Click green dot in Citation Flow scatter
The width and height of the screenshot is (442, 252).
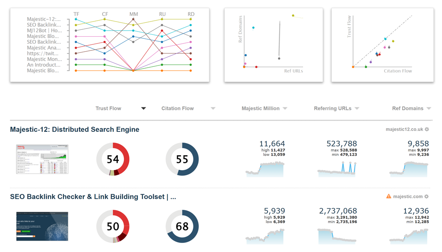[366, 67]
